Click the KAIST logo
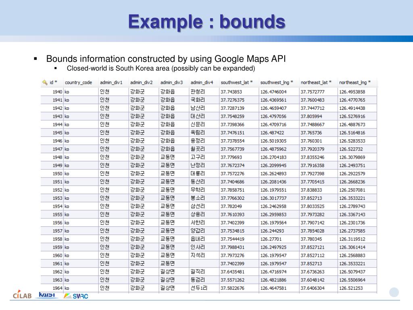Screen dimensions: 413x310 tap(47, 295)
